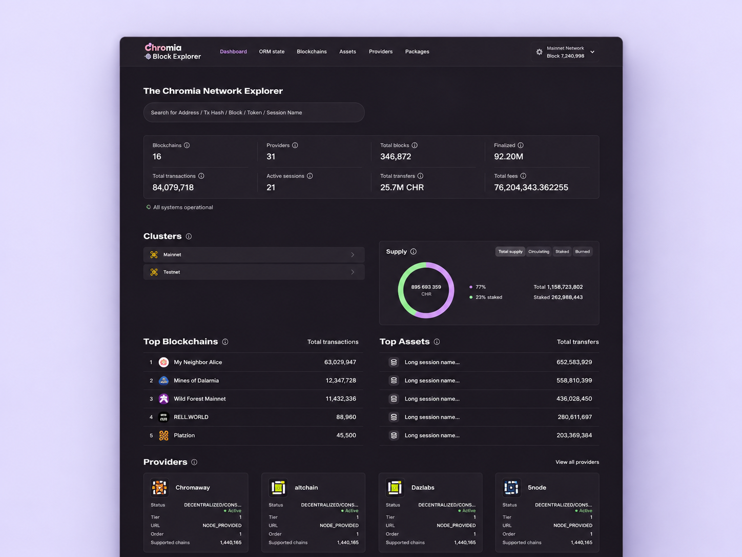The image size is (742, 557).
Task: Click the purple 77% legend dot
Action: 471,287
